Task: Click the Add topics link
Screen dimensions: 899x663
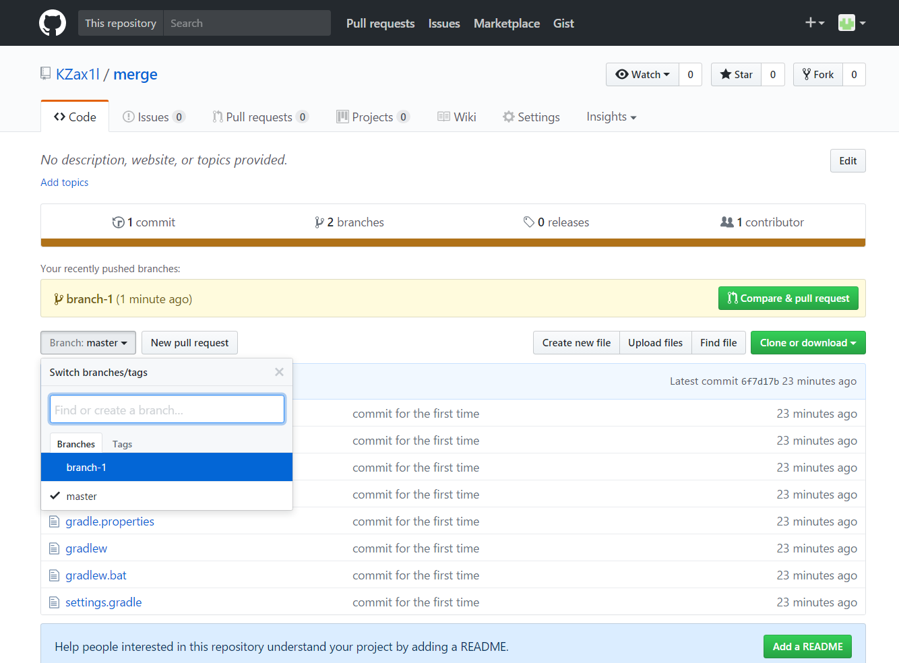Action: (x=64, y=182)
